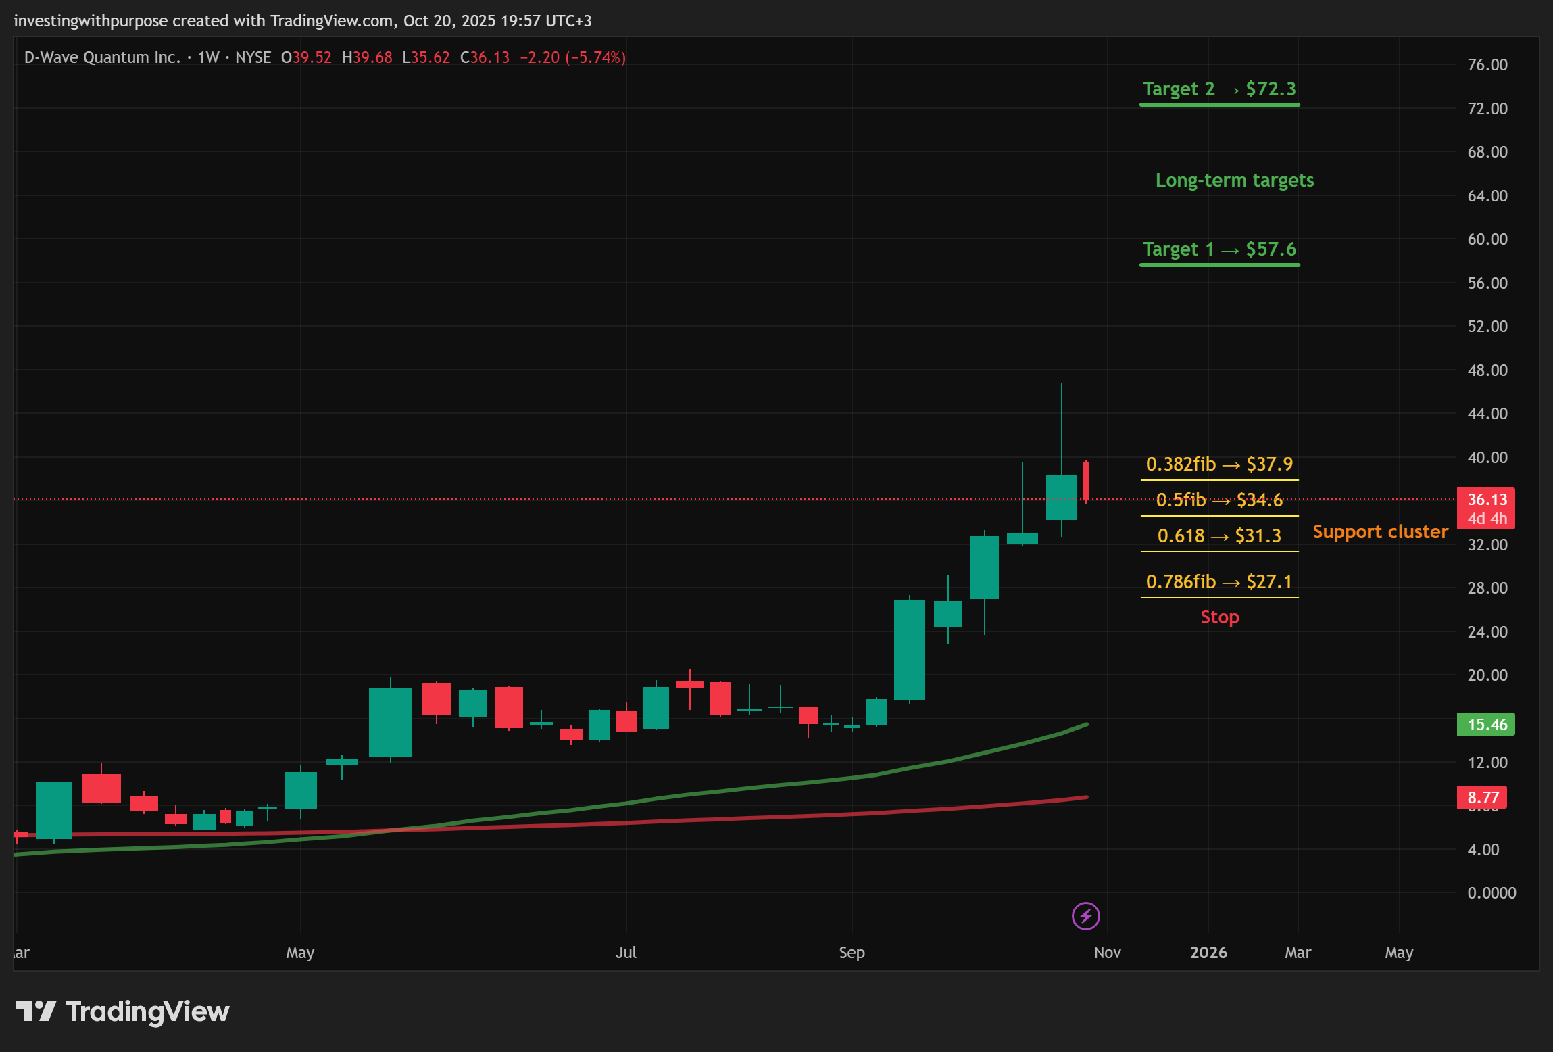Screen dimensions: 1553x1052
Task: Click the Long-term targets text label
Action: tap(1234, 181)
